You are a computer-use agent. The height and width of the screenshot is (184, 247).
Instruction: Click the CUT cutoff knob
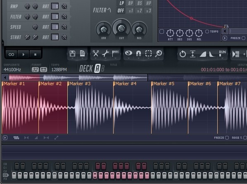pyautogui.click(x=121, y=28)
